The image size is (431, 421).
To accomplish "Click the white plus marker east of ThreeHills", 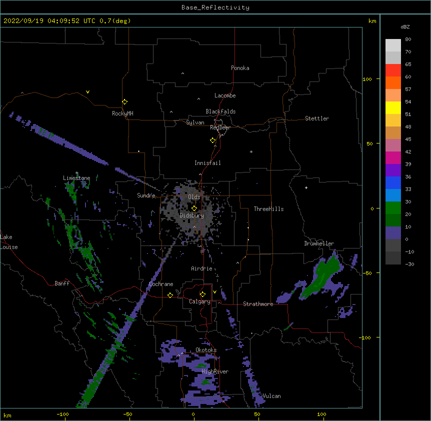I will click(x=306, y=187).
